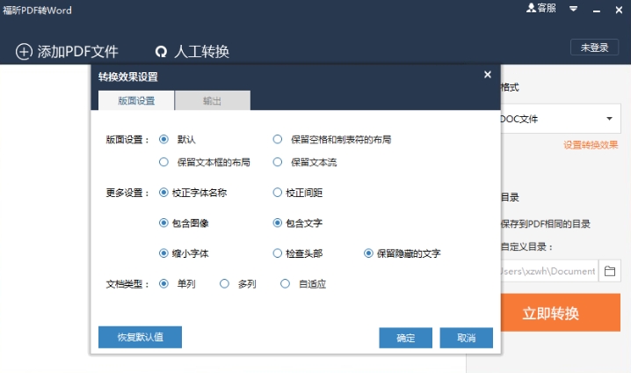Toggle 包含文字 option
This screenshot has height=373, width=631.
[x=277, y=223]
